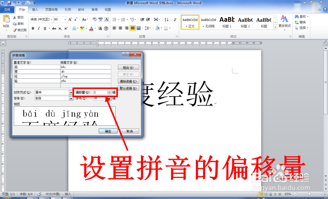Toggle bold formatting
The image size is (328, 199).
pos(32,28)
